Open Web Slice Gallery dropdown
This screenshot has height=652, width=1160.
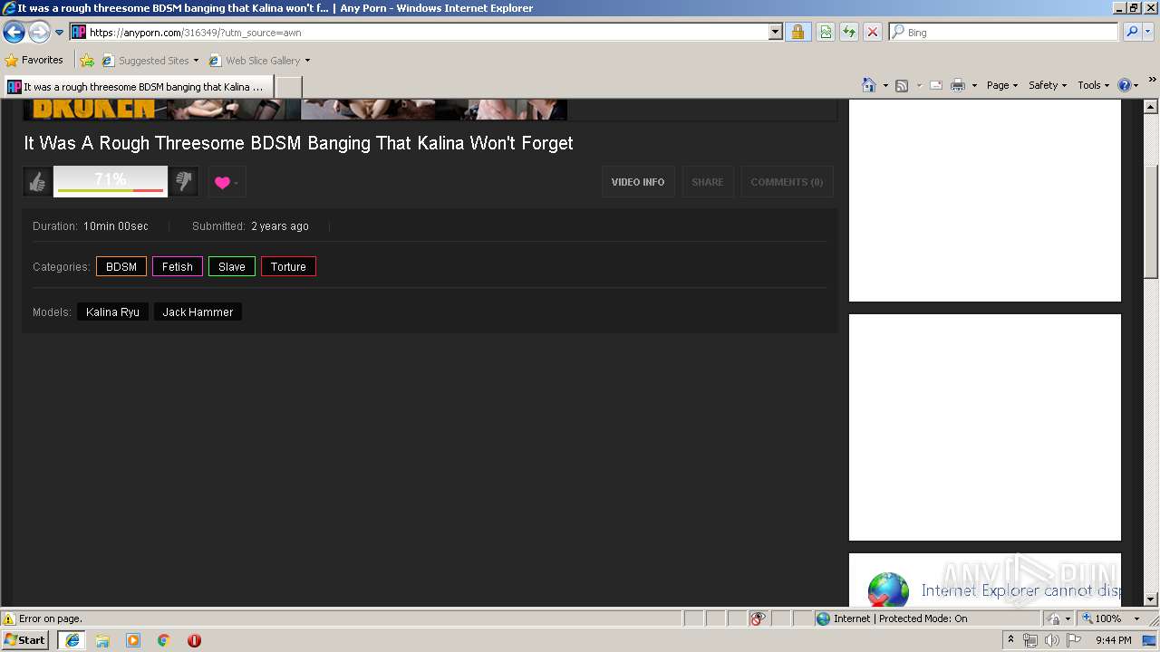[x=259, y=61]
